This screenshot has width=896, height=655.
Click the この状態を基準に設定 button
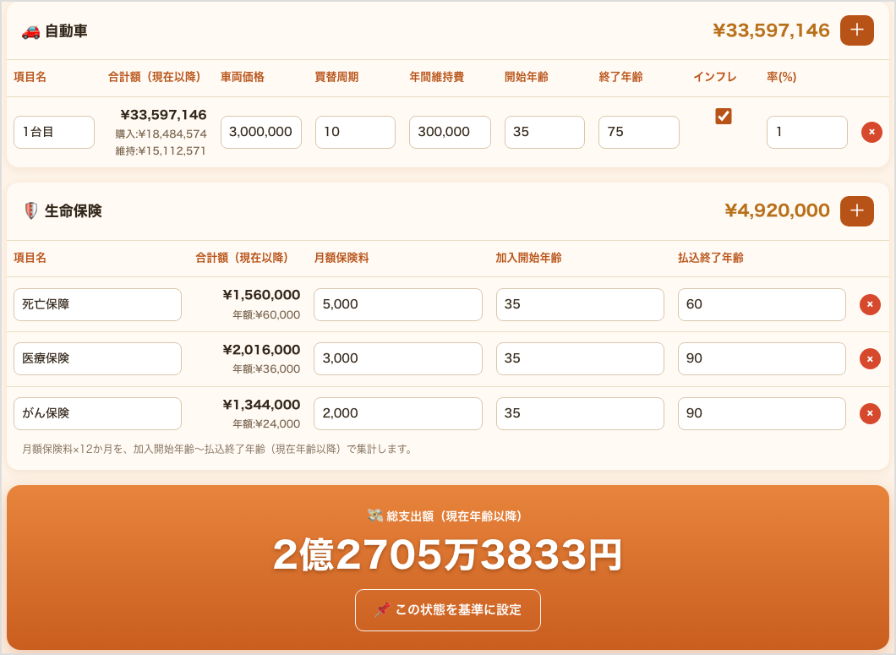[x=447, y=610]
